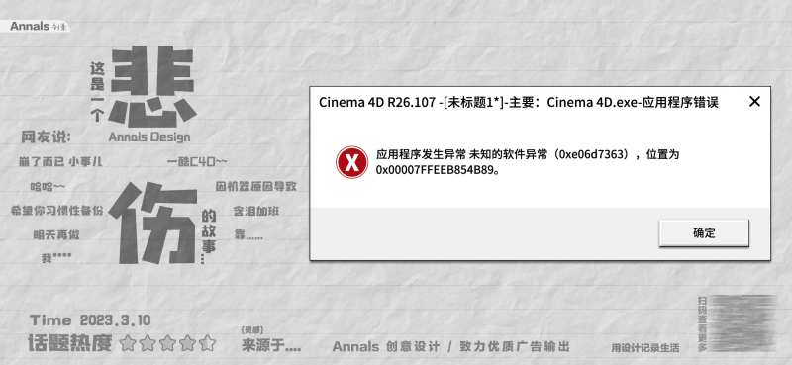This screenshot has width=792, height=365.
Task: Click the 用设计记录生活 slogan text
Action: click(x=645, y=348)
